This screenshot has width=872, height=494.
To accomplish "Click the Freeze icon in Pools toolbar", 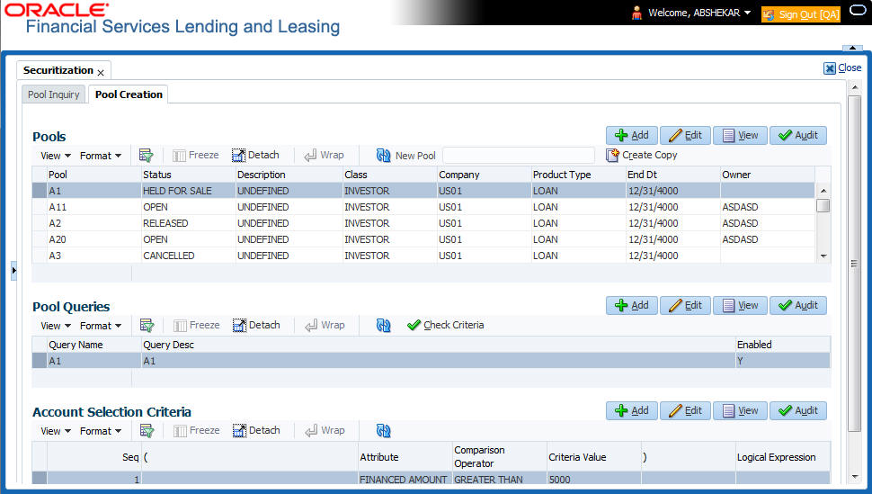I will [179, 156].
